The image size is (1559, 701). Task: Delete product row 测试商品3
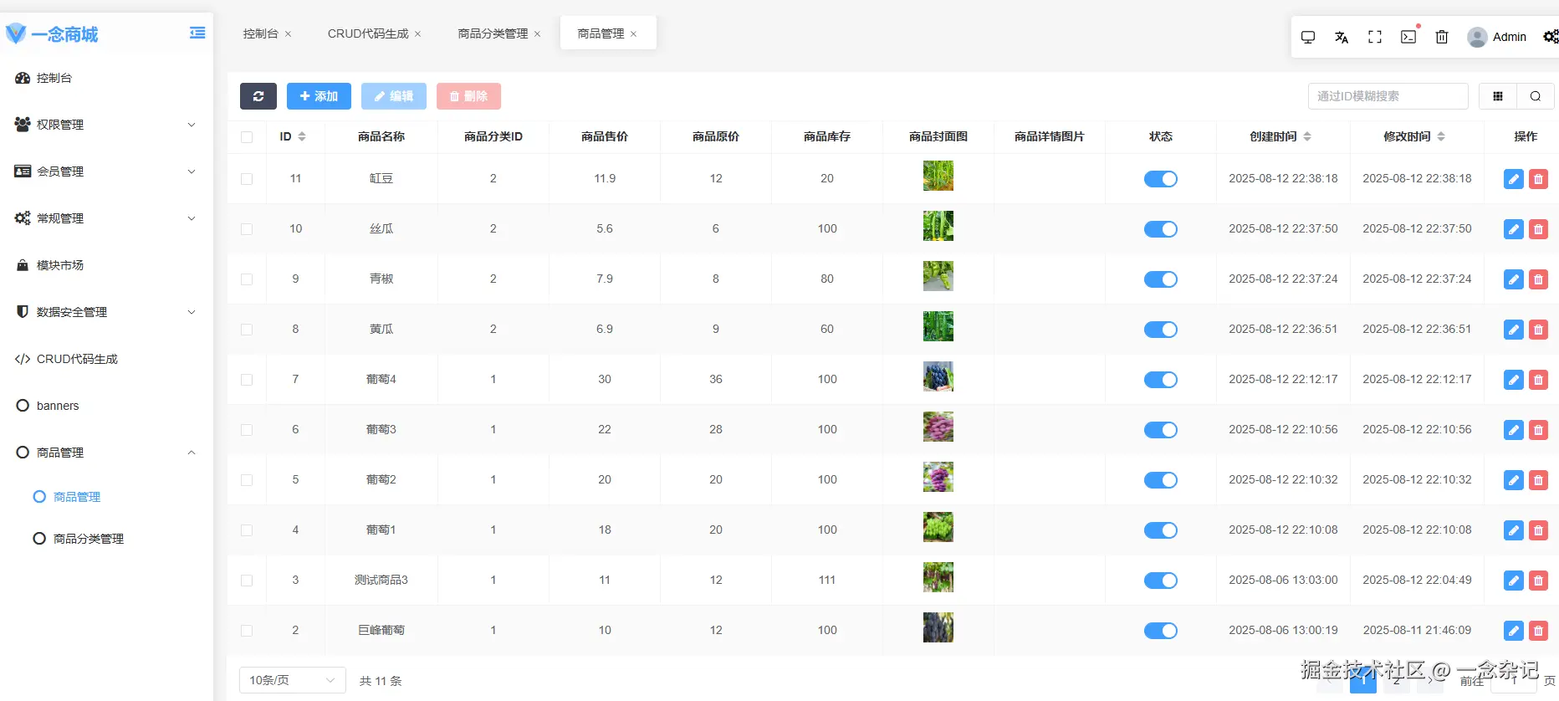[1538, 581]
